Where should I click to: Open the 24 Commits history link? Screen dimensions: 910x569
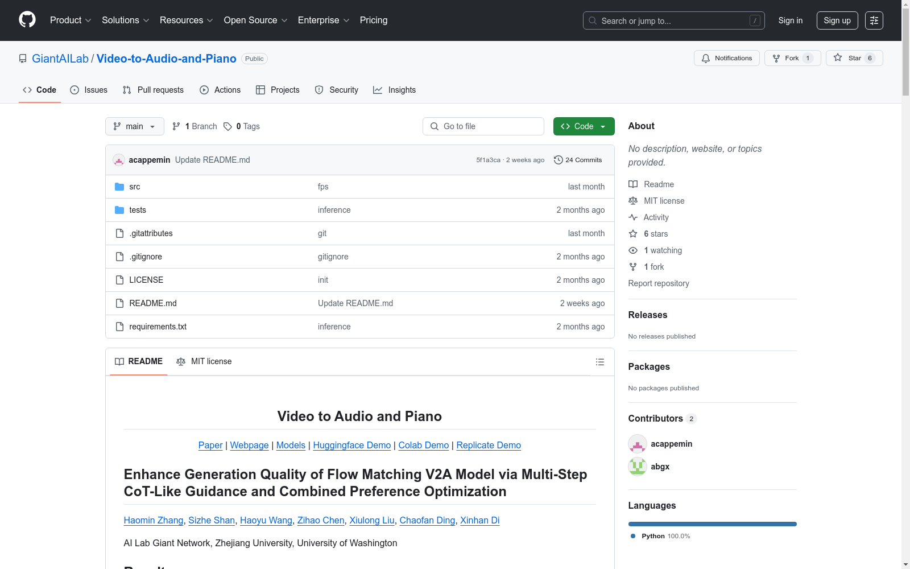578,160
